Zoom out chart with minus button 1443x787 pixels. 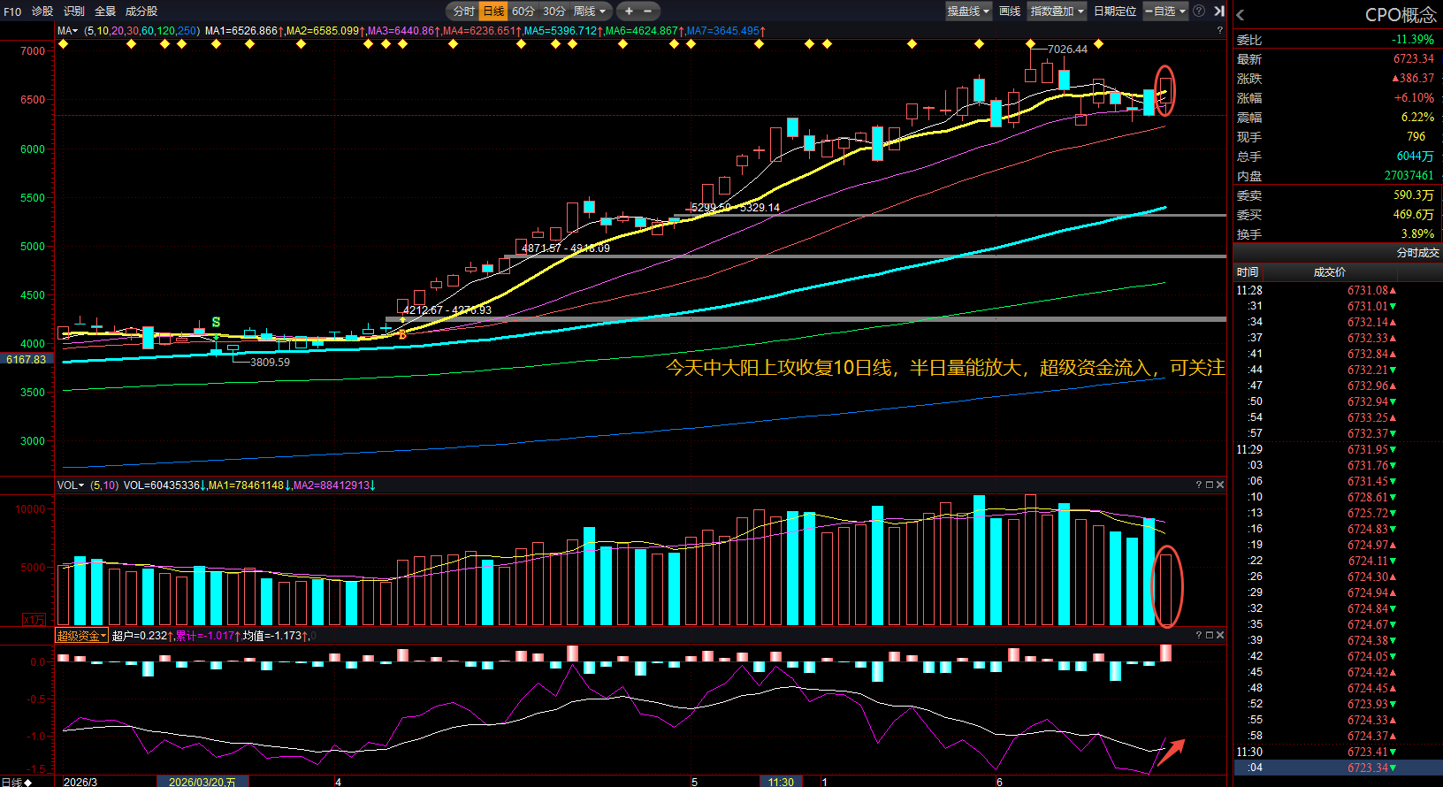click(647, 11)
